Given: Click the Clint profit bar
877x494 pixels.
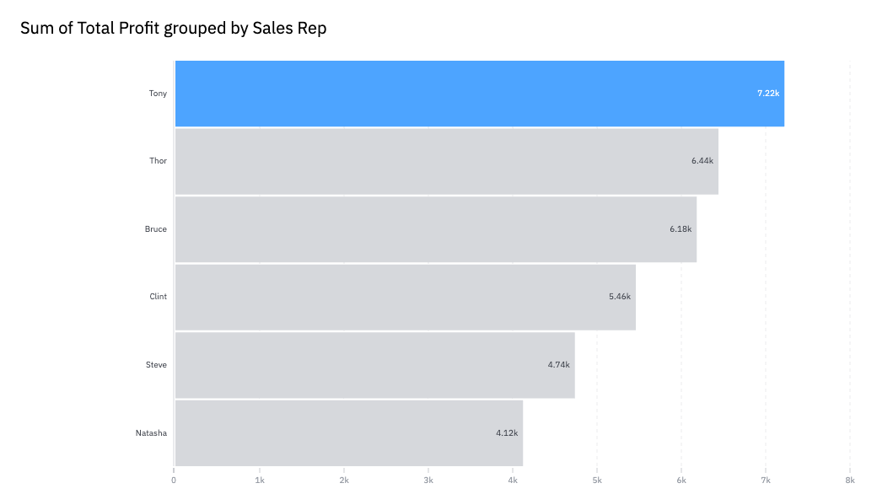Looking at the screenshot, I should click(x=405, y=297).
